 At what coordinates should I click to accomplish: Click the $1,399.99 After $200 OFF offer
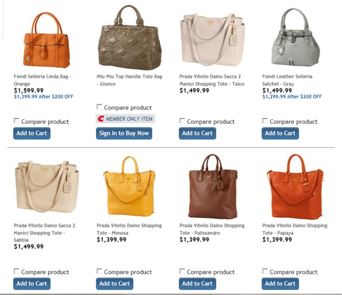click(x=44, y=97)
